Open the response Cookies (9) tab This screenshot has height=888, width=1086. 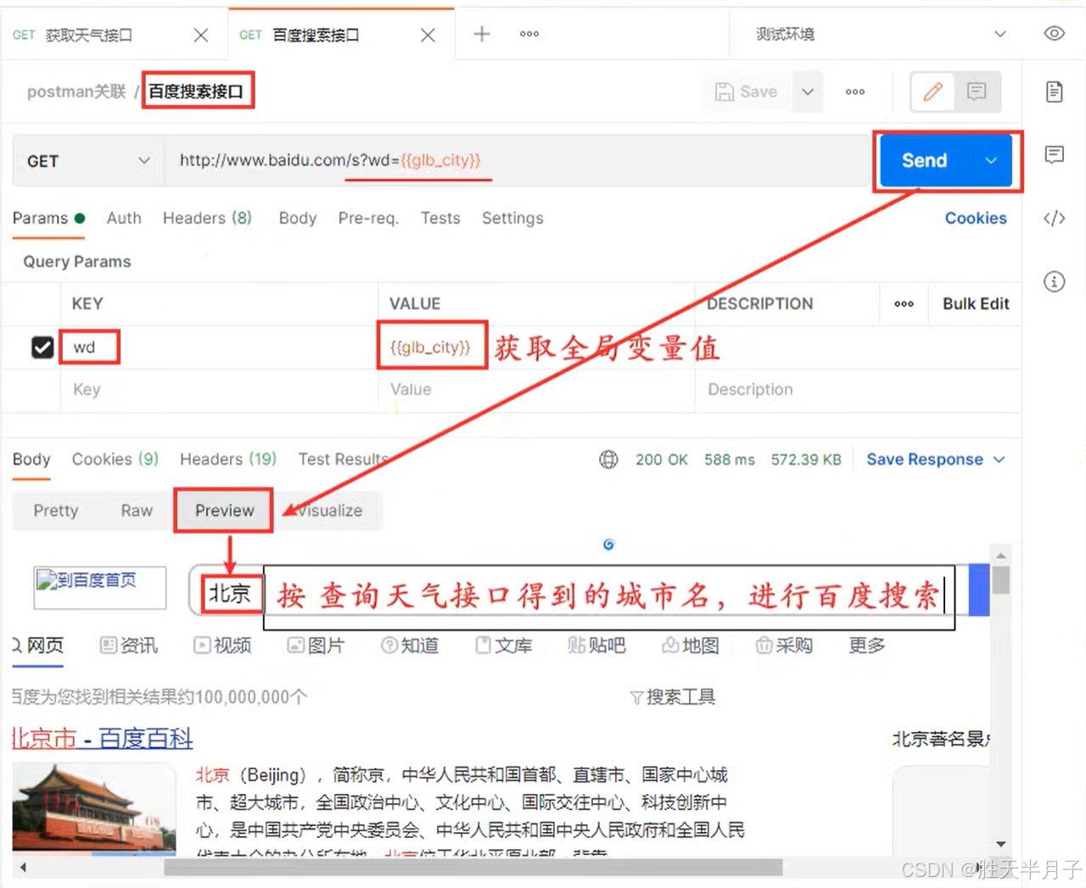115,459
